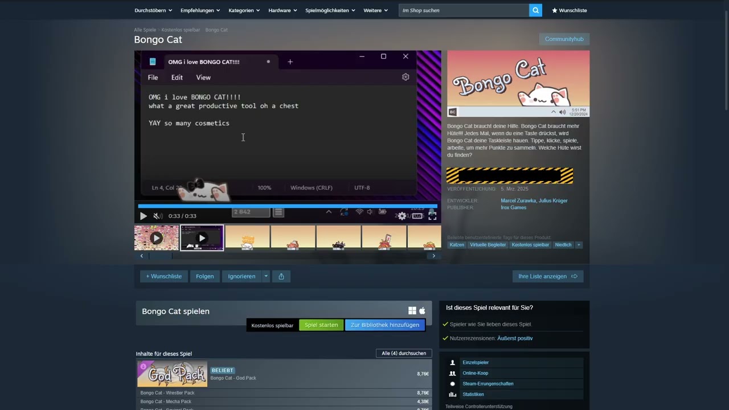Click the magnifier search button in the shop bar
The image size is (729, 410).
[535, 10]
